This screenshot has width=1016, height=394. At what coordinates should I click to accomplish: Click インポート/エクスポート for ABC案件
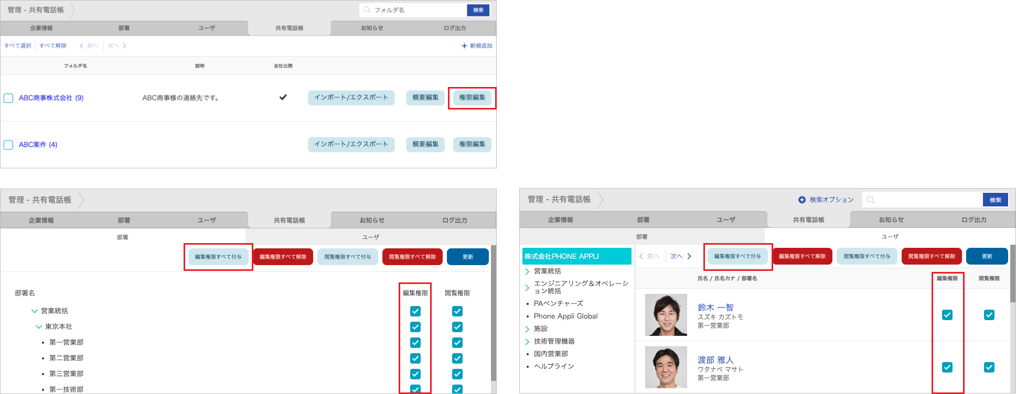coord(351,144)
